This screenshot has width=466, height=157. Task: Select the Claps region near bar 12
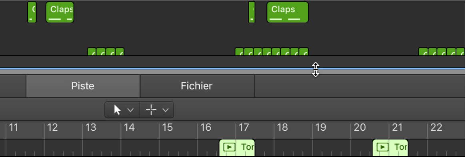pyautogui.click(x=60, y=12)
